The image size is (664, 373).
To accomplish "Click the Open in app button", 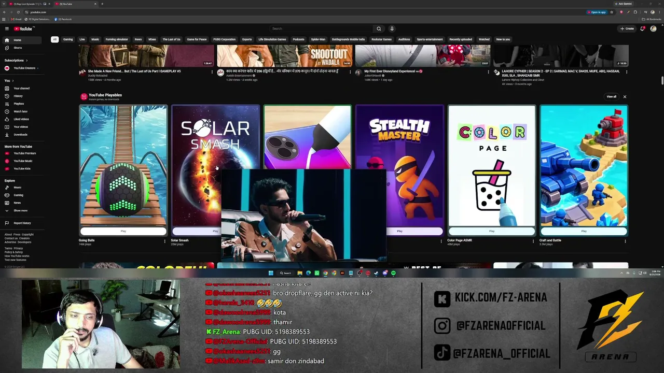I will click(597, 12).
